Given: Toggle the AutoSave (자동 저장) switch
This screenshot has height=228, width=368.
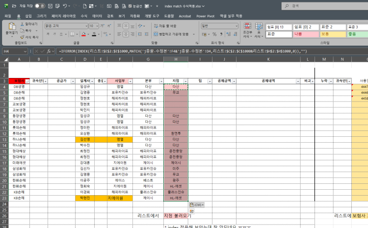Looking at the screenshot, I should (x=40, y=6).
